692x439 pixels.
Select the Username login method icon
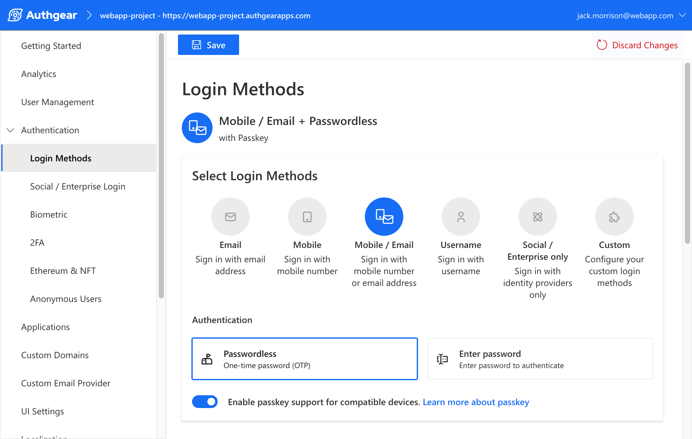coord(461,216)
